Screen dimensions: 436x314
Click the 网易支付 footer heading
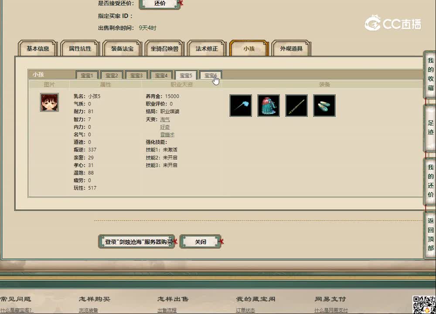tap(330, 299)
